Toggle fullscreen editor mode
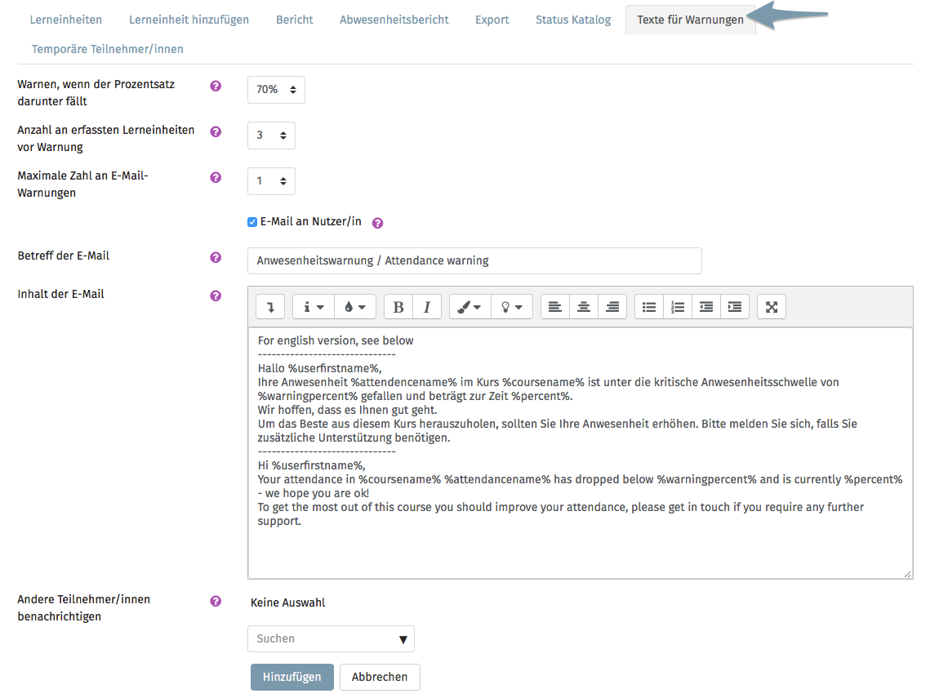Viewport: 930px width, 698px height. [x=771, y=307]
